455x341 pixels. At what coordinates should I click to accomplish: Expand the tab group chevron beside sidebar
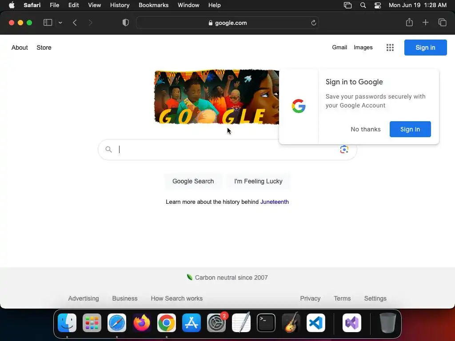click(60, 23)
